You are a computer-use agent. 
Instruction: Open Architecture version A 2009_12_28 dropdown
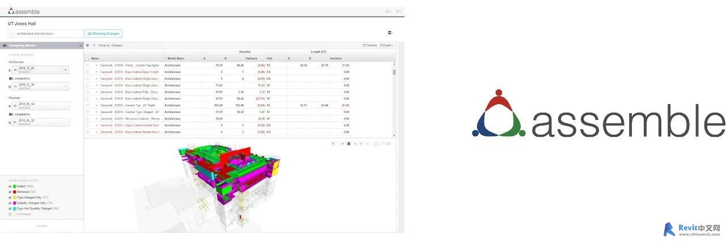pyautogui.click(x=65, y=70)
